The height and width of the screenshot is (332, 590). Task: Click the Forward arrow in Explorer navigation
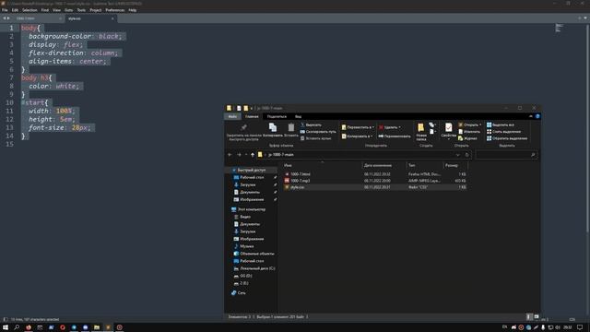pos(239,155)
